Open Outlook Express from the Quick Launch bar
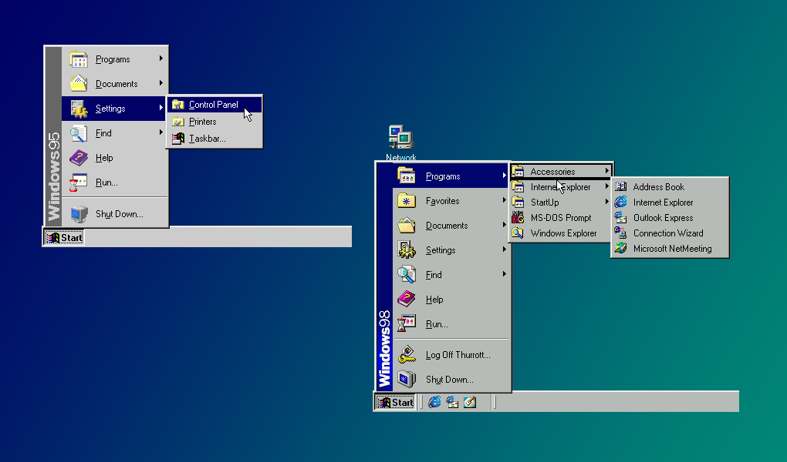 pos(451,401)
